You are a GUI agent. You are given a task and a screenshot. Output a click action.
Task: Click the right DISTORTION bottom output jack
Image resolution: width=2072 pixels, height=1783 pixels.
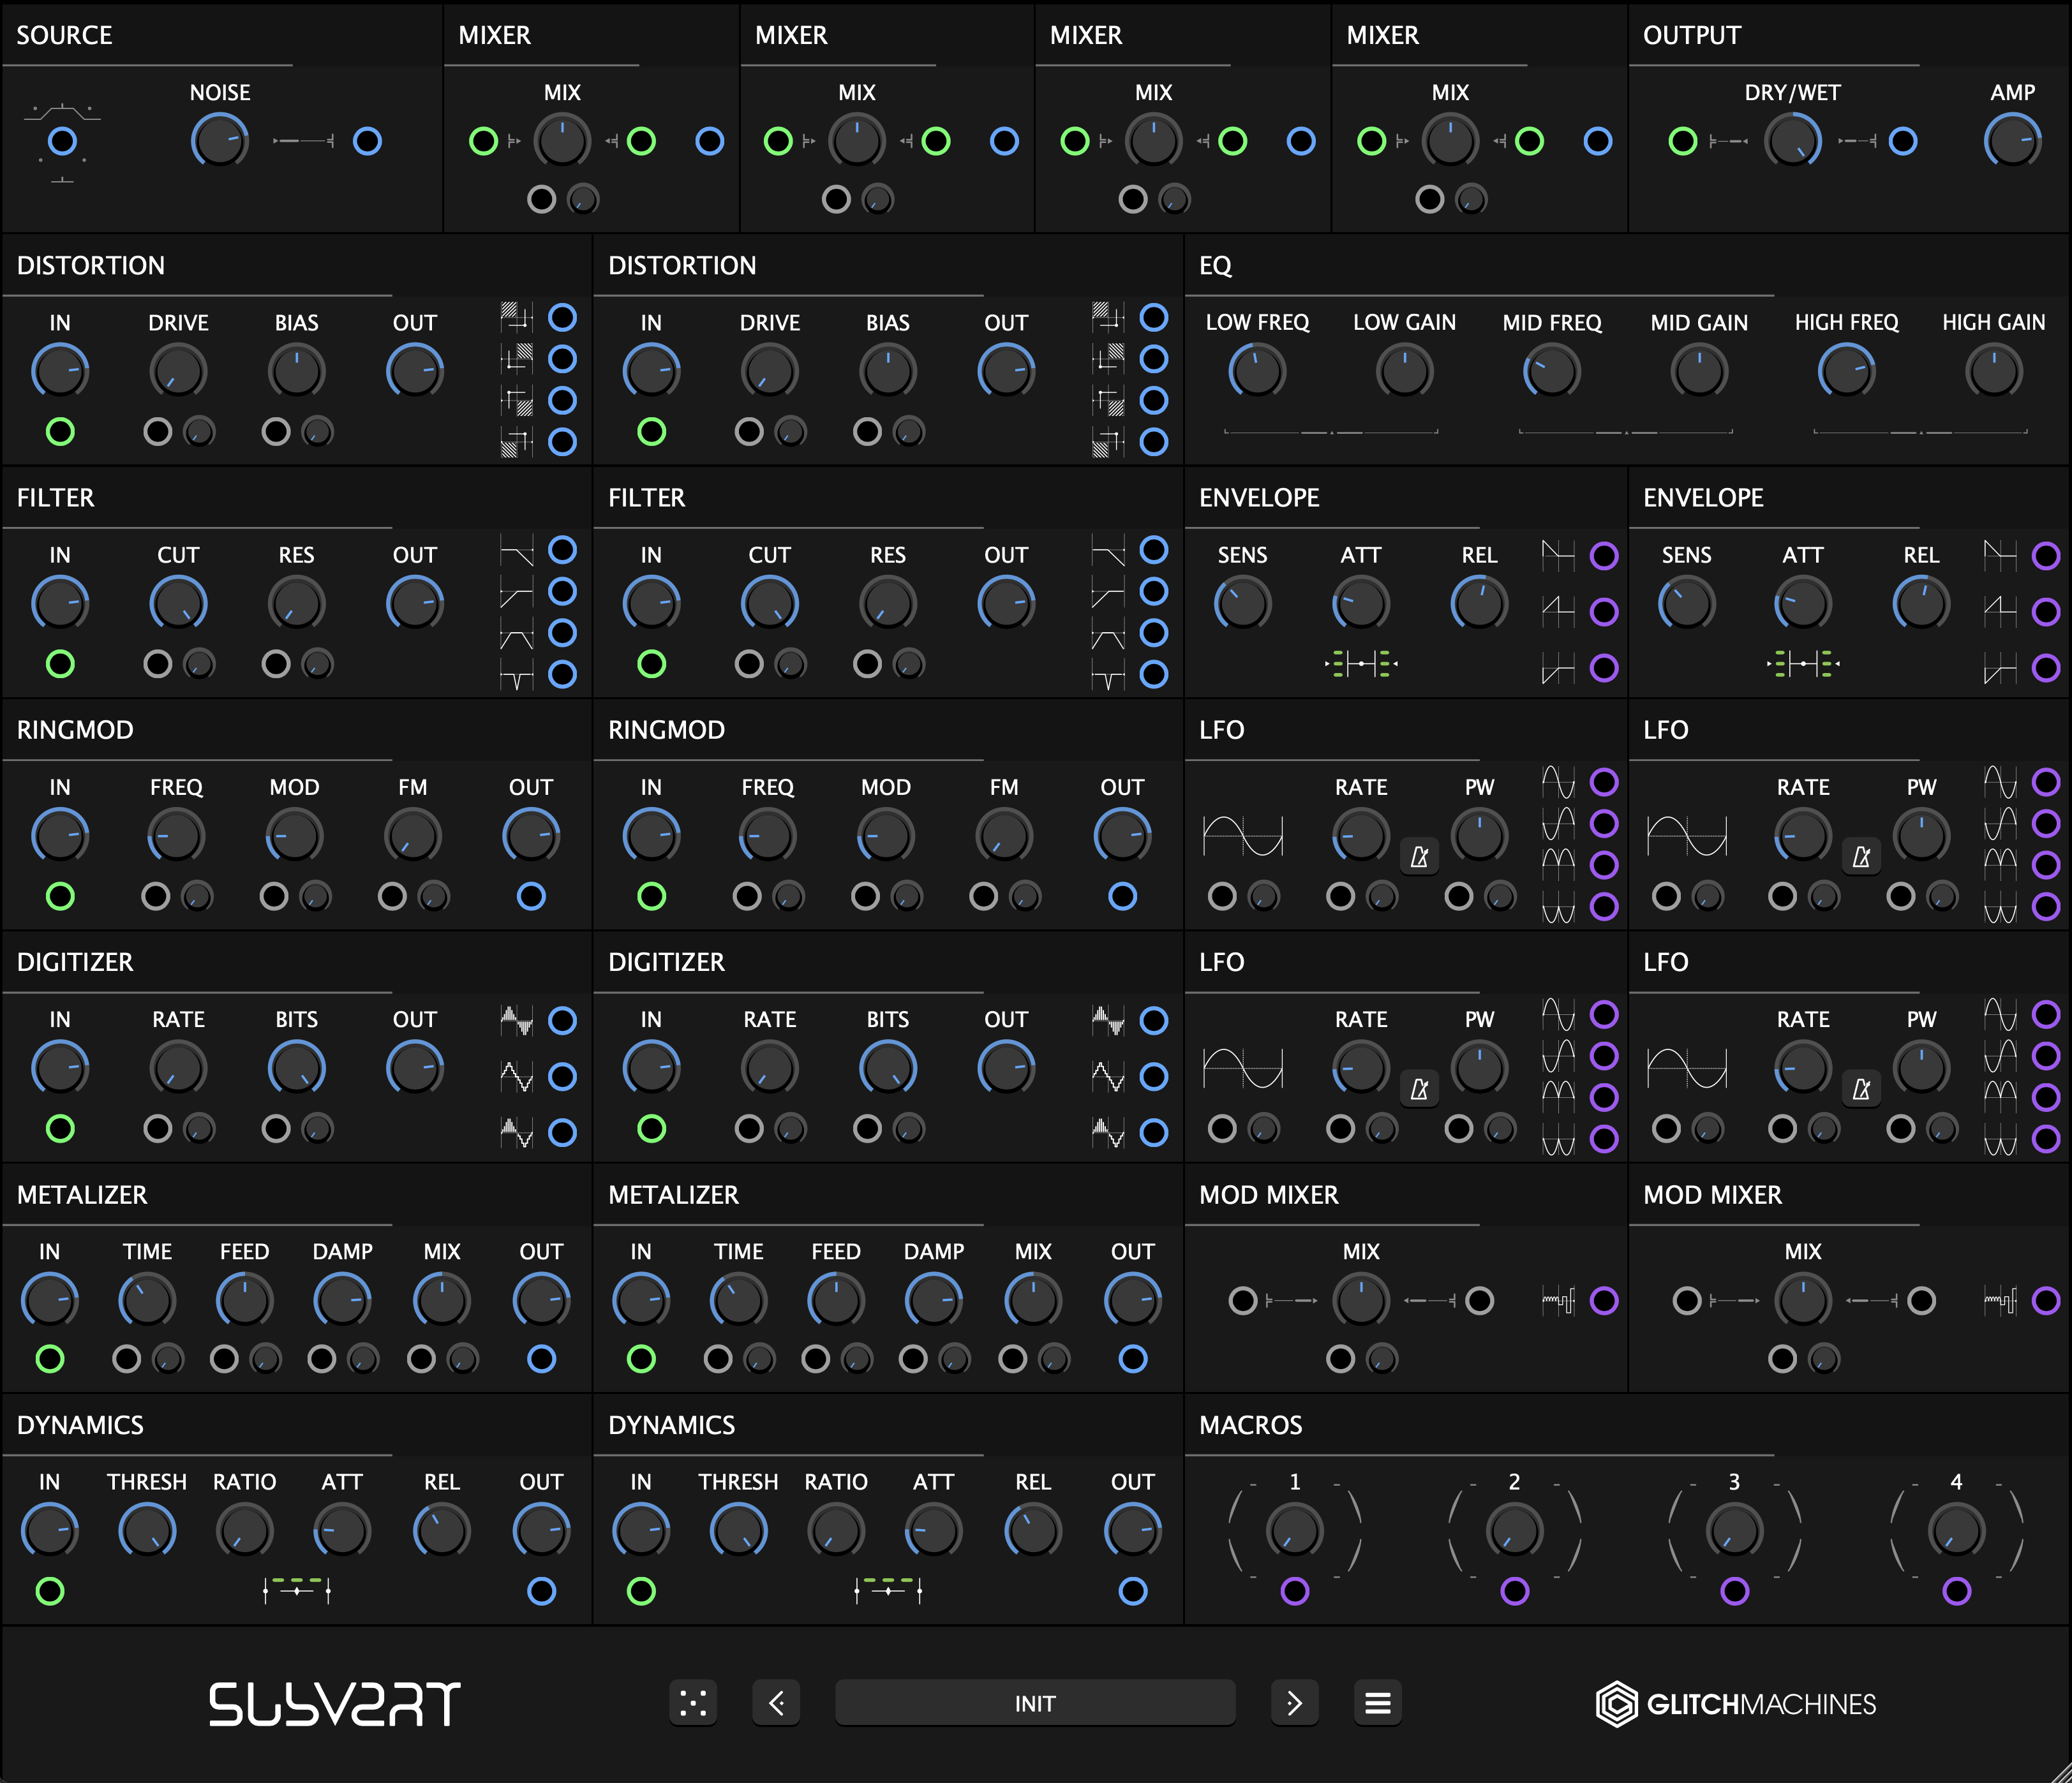(1154, 441)
